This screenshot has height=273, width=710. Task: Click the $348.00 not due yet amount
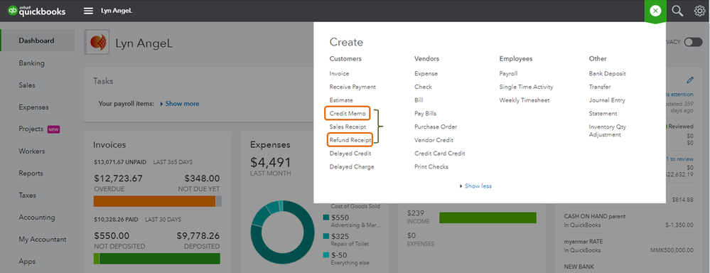click(202, 179)
